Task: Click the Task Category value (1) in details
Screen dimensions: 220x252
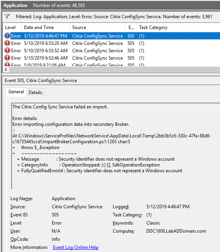Action: pyautogui.click(x=149, y=215)
